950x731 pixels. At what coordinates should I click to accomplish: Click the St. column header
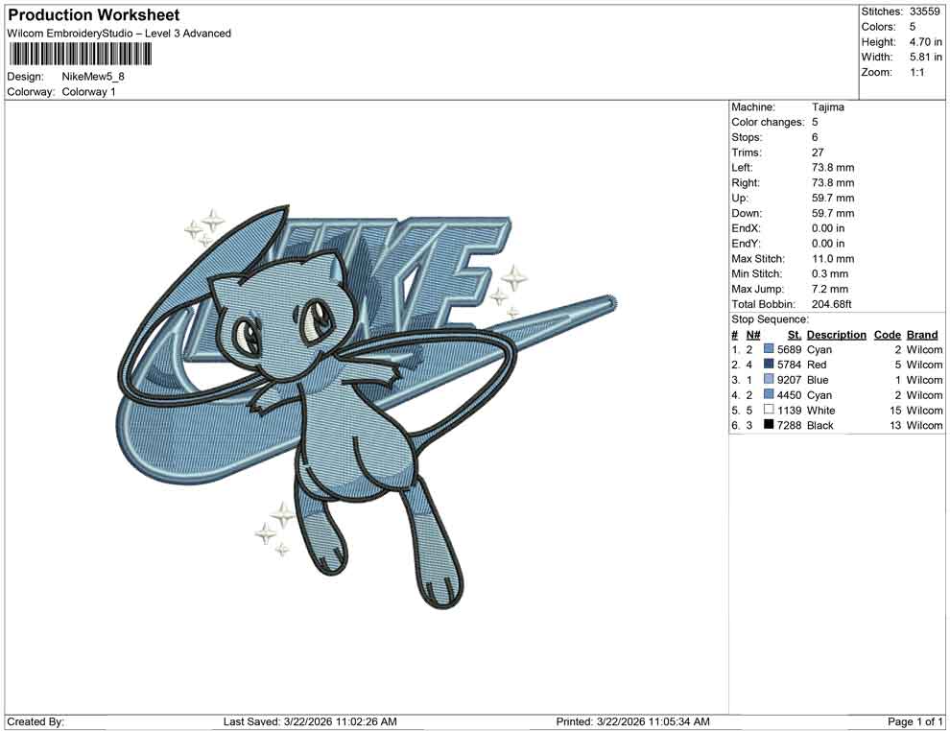click(793, 334)
